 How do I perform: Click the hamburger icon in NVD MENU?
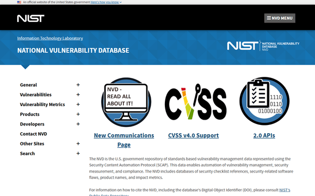269,18
